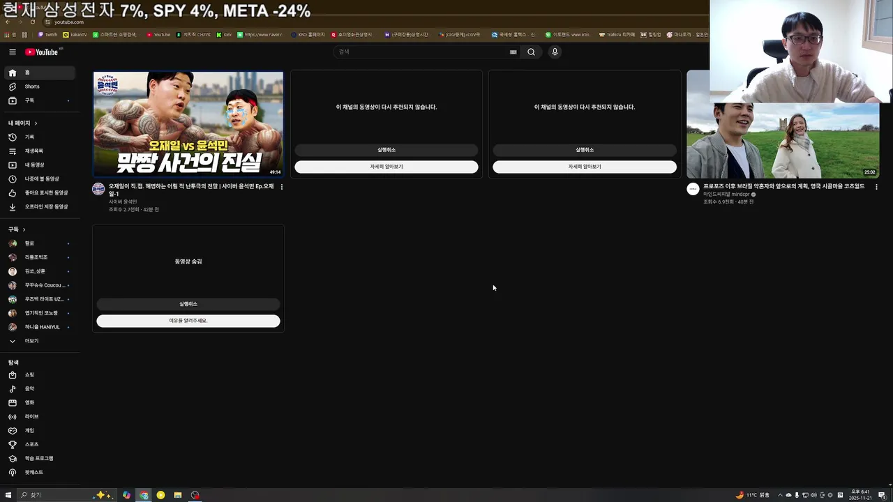The height and width of the screenshot is (502, 893).
Task: Open 오프라인 저장 동영상
Action: pyautogui.click(x=40, y=206)
